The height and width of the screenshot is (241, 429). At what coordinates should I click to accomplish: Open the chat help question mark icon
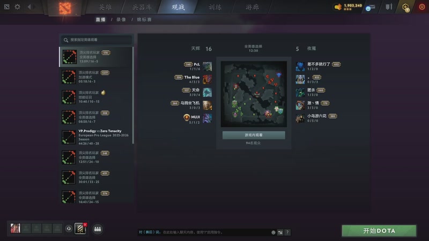[287, 232]
